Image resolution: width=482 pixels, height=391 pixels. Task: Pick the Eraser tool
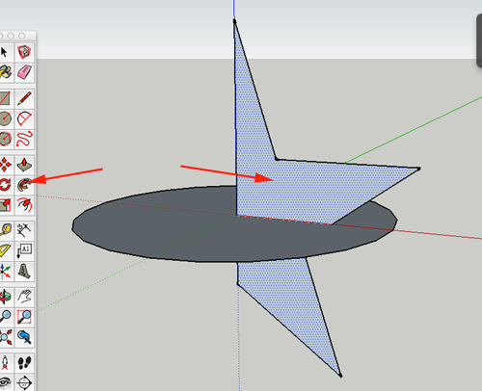tap(24, 72)
